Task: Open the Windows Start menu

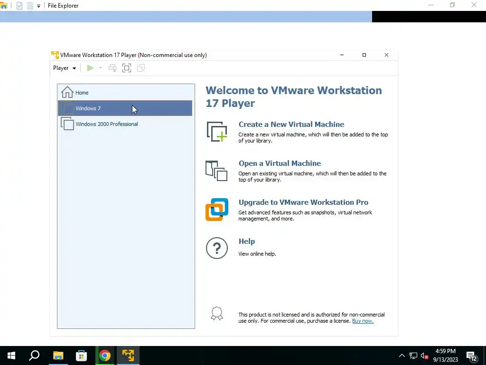Action: click(11, 355)
